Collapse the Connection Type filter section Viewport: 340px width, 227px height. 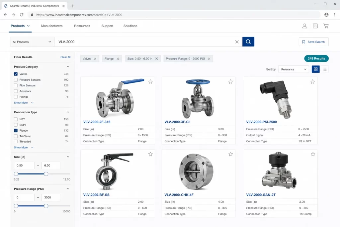tap(68, 112)
